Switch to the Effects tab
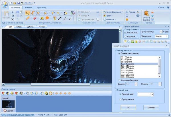The width and height of the screenshot is (171, 117). [19, 27]
